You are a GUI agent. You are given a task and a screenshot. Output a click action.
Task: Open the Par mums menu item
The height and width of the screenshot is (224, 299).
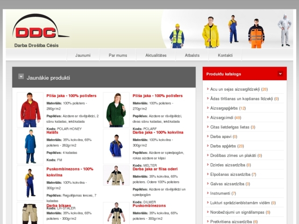[x=118, y=55]
